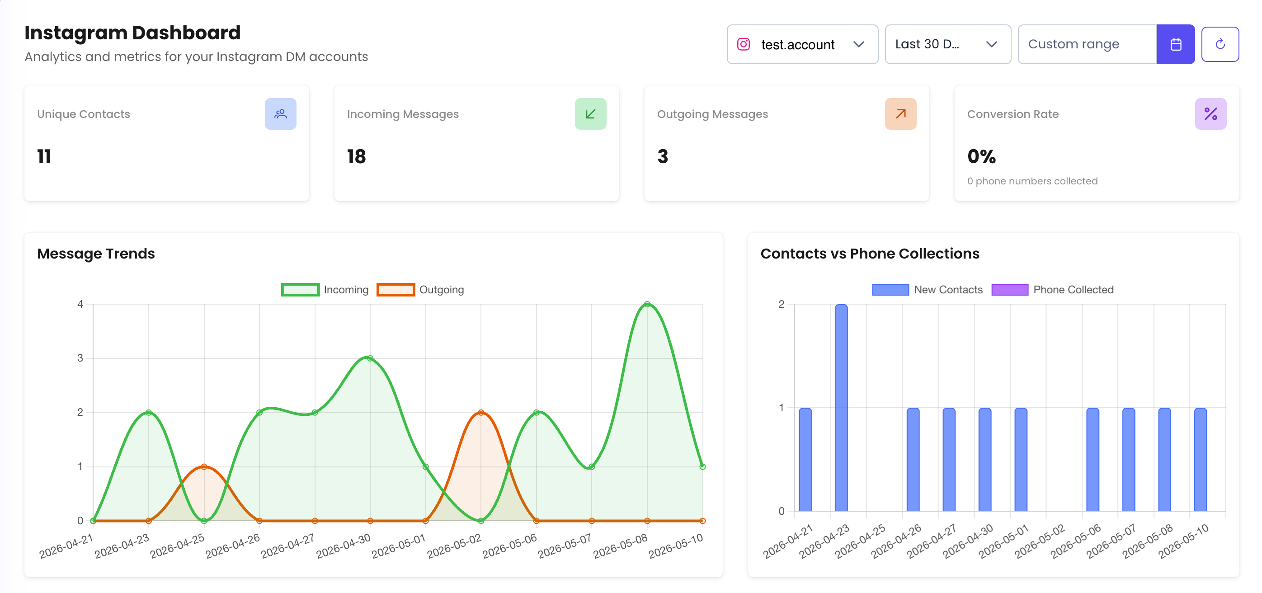Click the Conversion Rate value 0%
Viewport: 1262px width, 593px height.
pos(981,156)
